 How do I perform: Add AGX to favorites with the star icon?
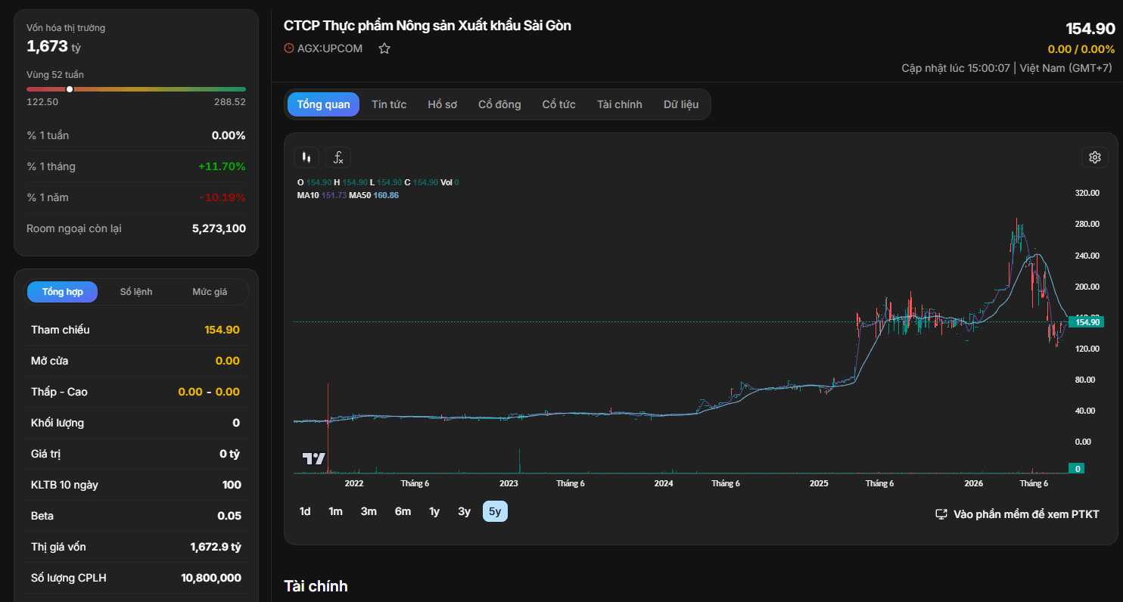click(384, 48)
